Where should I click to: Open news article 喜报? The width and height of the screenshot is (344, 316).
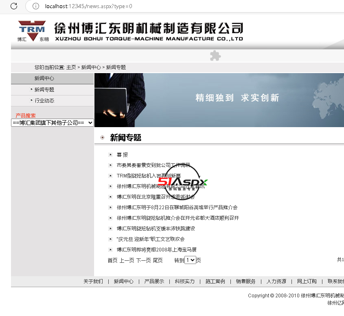pyautogui.click(x=122, y=155)
